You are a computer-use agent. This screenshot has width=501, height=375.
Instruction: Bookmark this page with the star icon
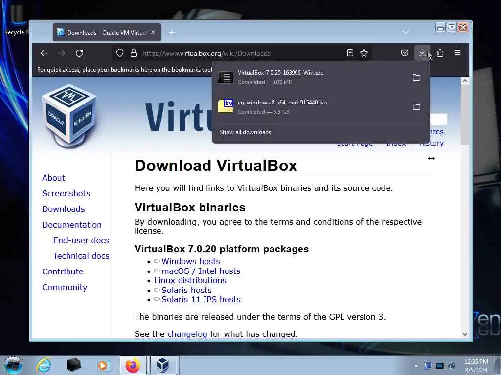coord(364,53)
